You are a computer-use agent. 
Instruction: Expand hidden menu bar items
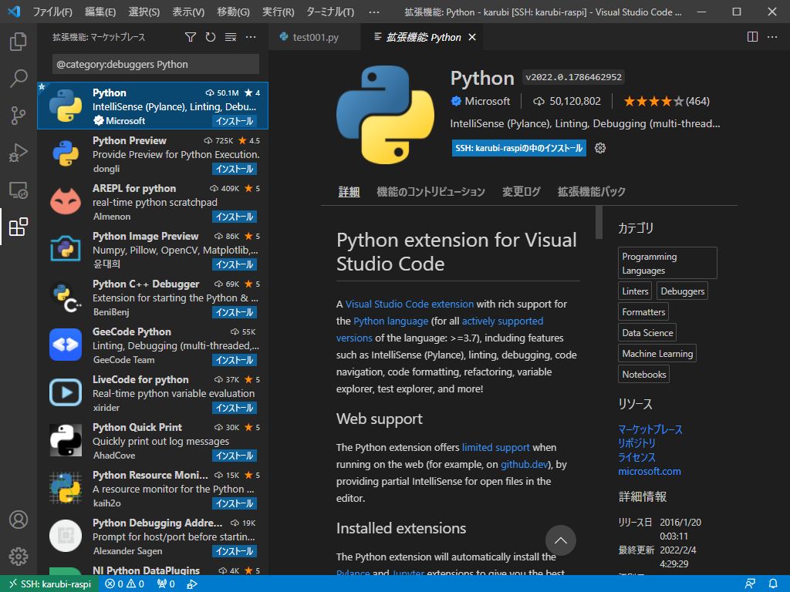point(374,12)
